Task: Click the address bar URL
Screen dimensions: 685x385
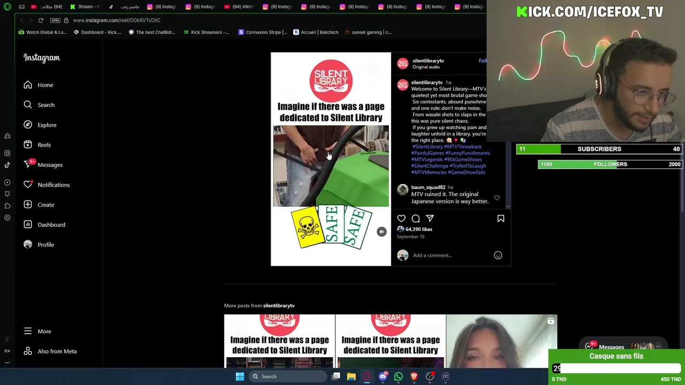Action: (117, 20)
